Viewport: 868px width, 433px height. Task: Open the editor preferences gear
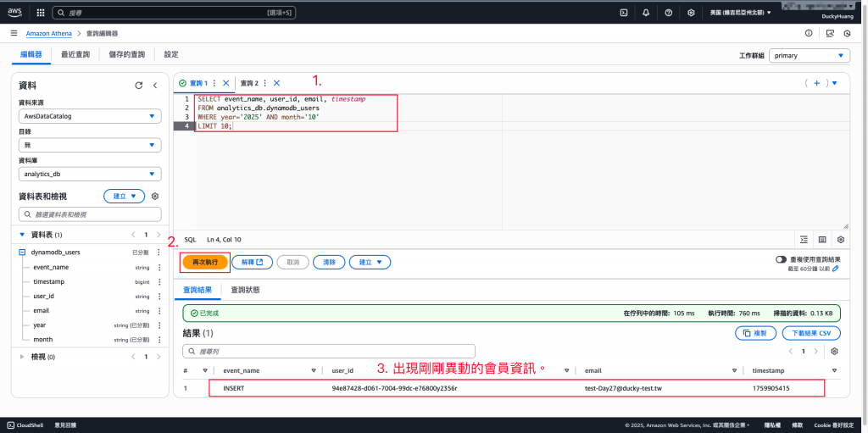click(841, 240)
